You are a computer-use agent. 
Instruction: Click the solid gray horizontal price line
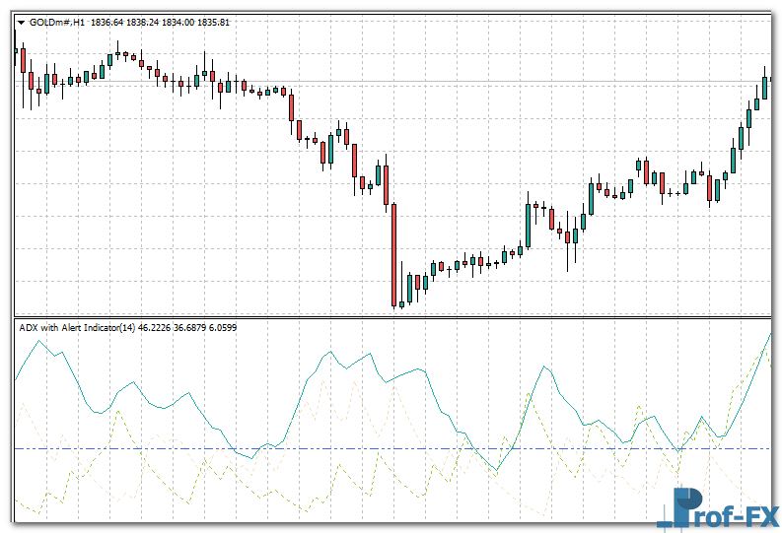(x=493, y=81)
